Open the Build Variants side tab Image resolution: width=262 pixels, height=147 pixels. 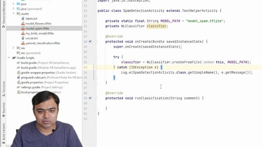[4, 134]
